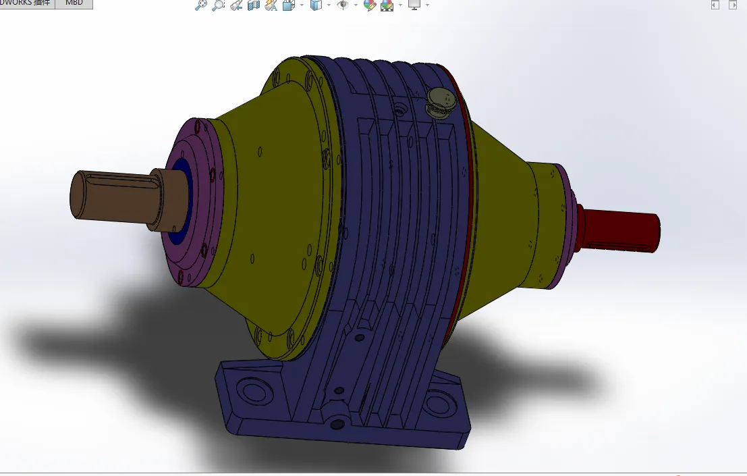Click the Zoom to Fit icon
Image resolution: width=747 pixels, height=476 pixels.
201,5
